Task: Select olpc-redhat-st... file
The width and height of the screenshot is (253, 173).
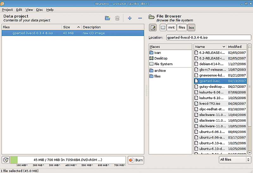Action: click(x=220, y=109)
